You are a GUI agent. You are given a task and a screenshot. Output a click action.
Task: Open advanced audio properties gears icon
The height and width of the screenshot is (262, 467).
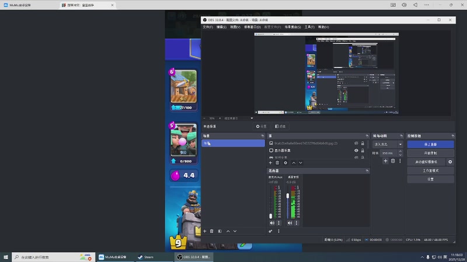270,231
